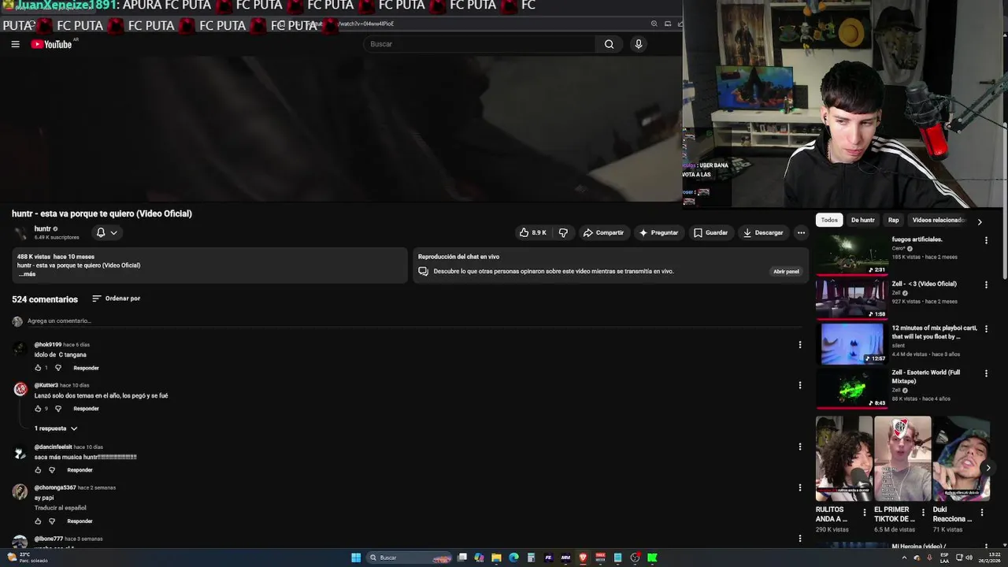The width and height of the screenshot is (1008, 567).
Task: Like the comment by @hok9199
Action: coord(38,368)
